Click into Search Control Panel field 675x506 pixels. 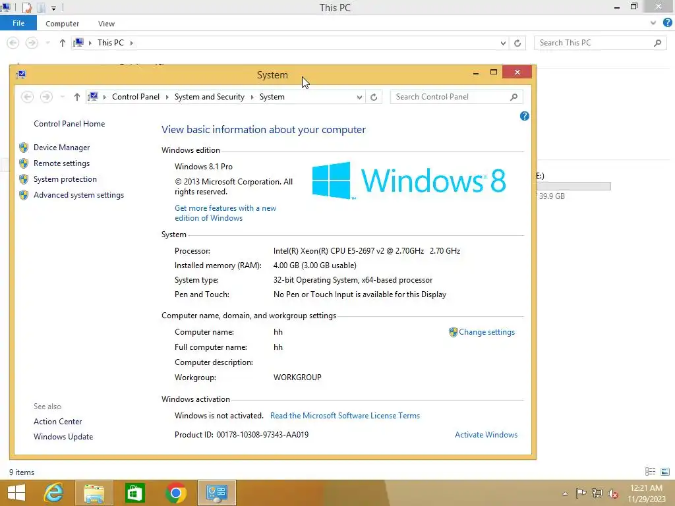click(x=450, y=98)
